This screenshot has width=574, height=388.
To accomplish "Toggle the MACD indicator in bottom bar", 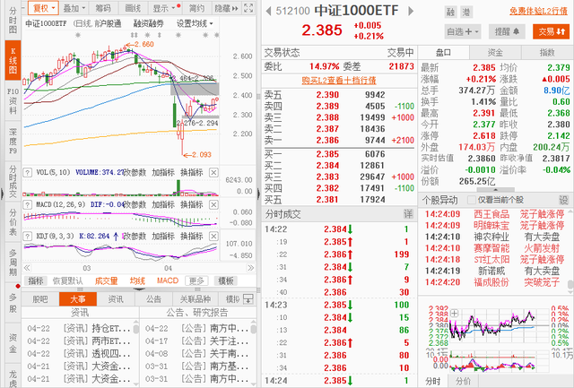I will pyautogui.click(x=168, y=280).
